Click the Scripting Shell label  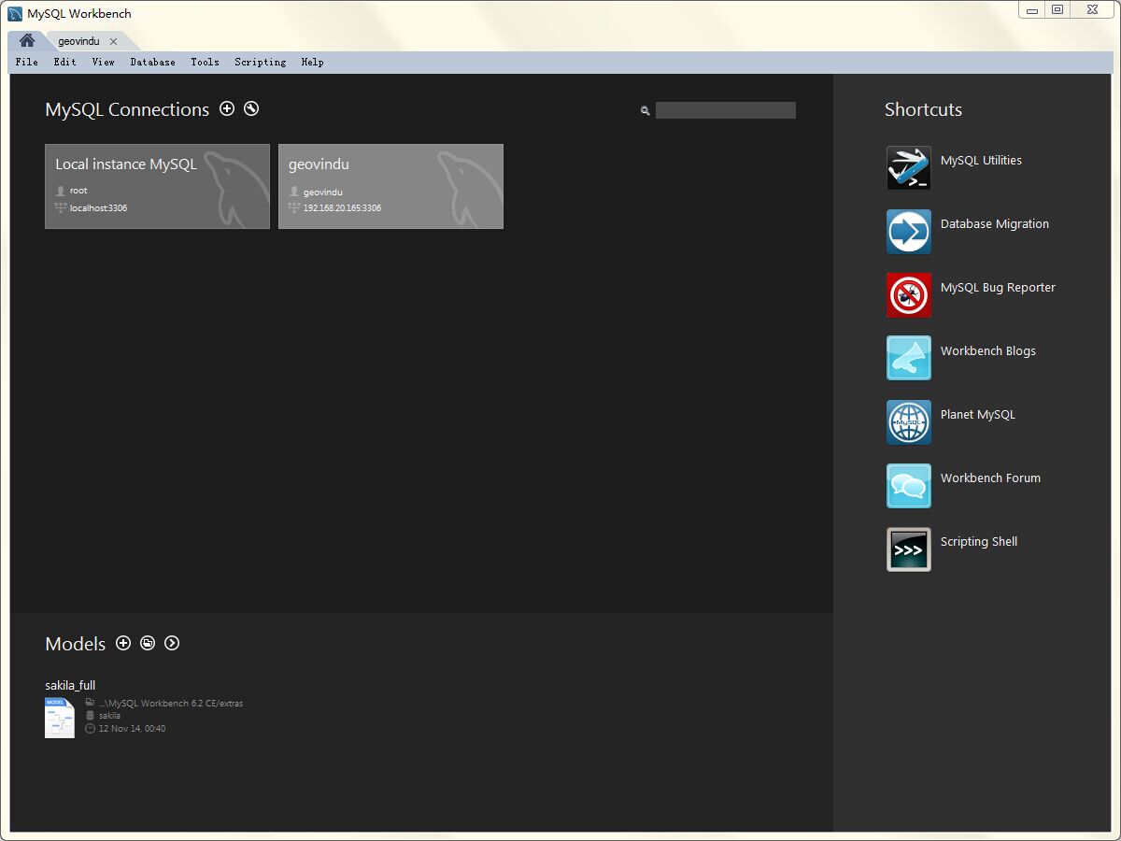click(979, 542)
